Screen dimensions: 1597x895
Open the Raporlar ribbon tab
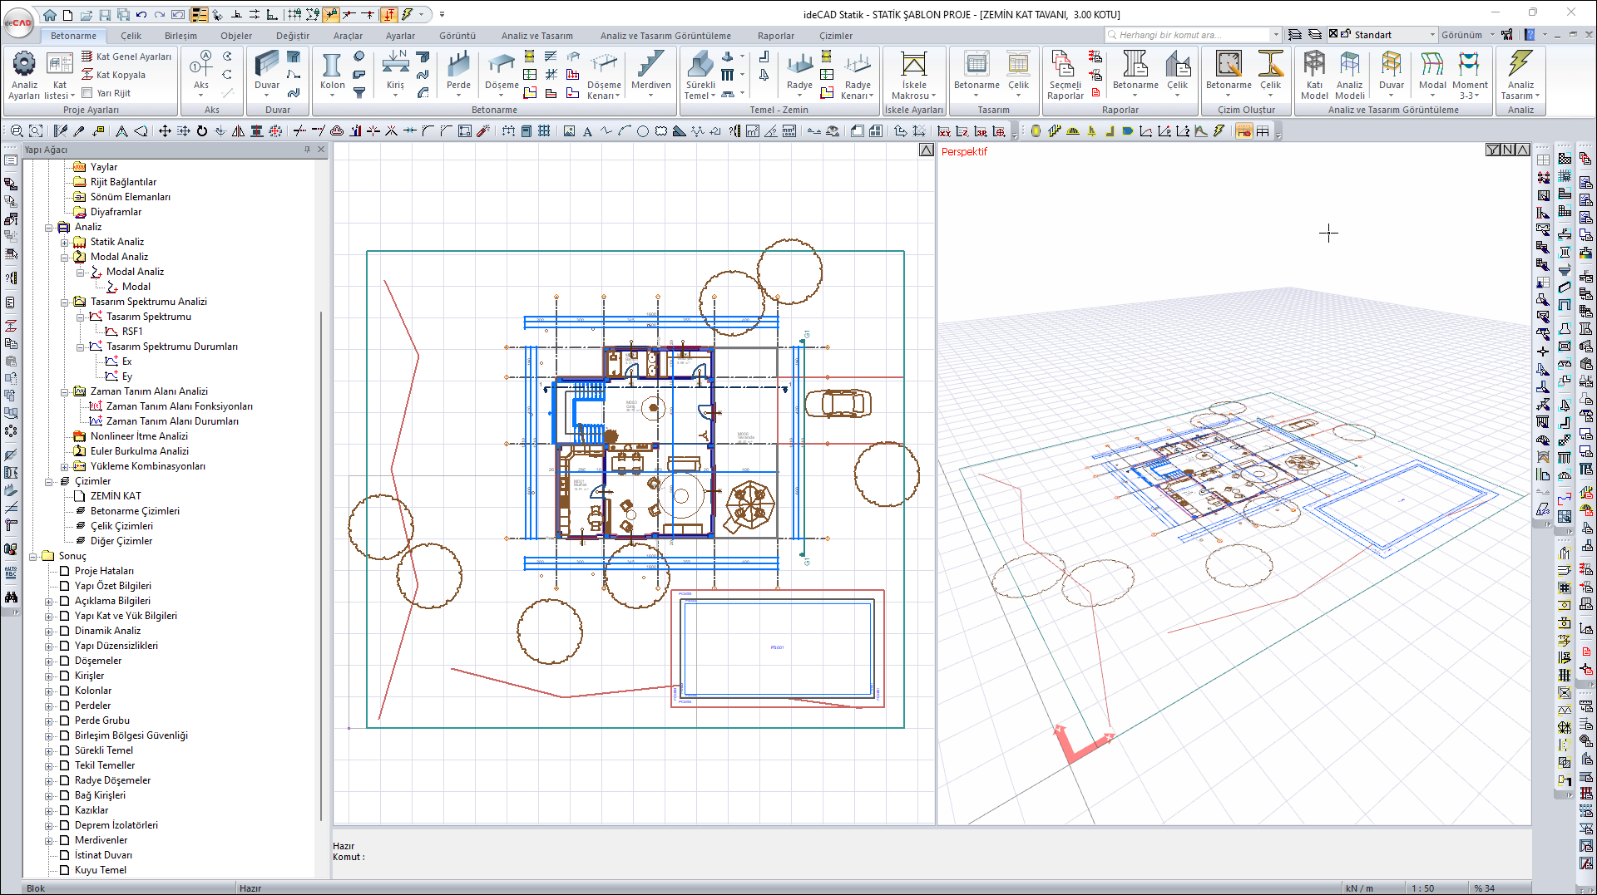(x=775, y=36)
